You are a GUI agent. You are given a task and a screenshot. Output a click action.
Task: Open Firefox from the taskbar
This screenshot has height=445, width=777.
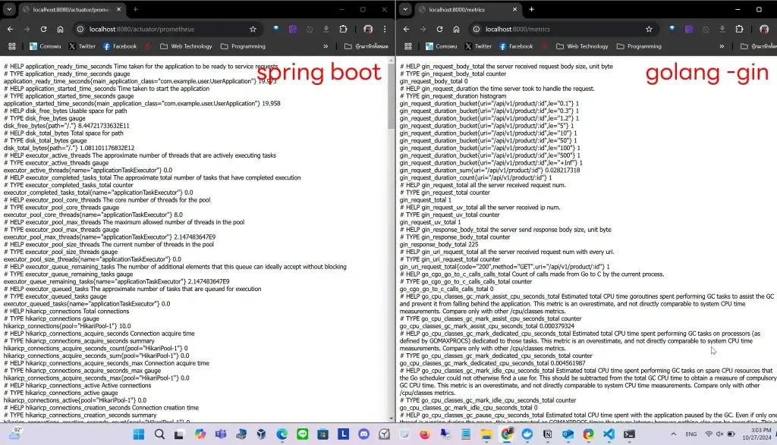pos(425,434)
